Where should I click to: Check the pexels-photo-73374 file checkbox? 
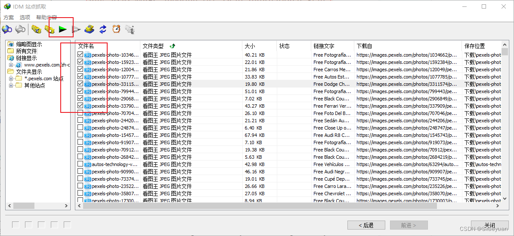coord(81,179)
